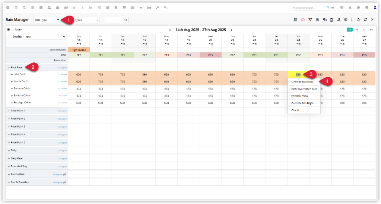Expand the Eucalypt Cabin row
The image size is (381, 204).
pyautogui.click(x=12, y=103)
